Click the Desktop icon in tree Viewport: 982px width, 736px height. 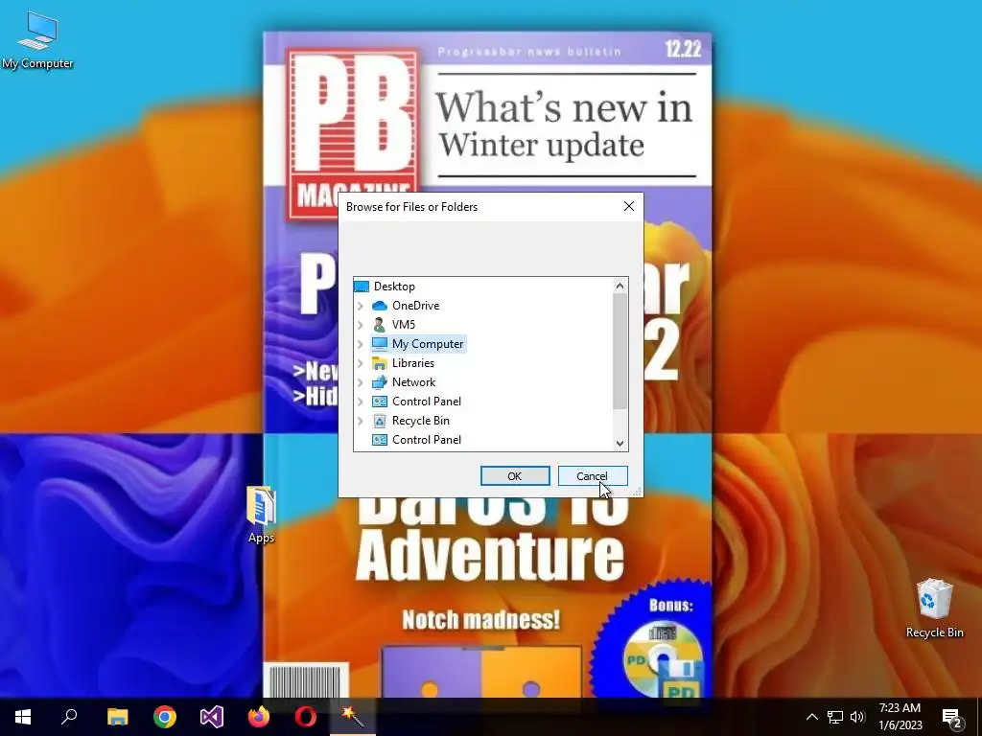362,287
